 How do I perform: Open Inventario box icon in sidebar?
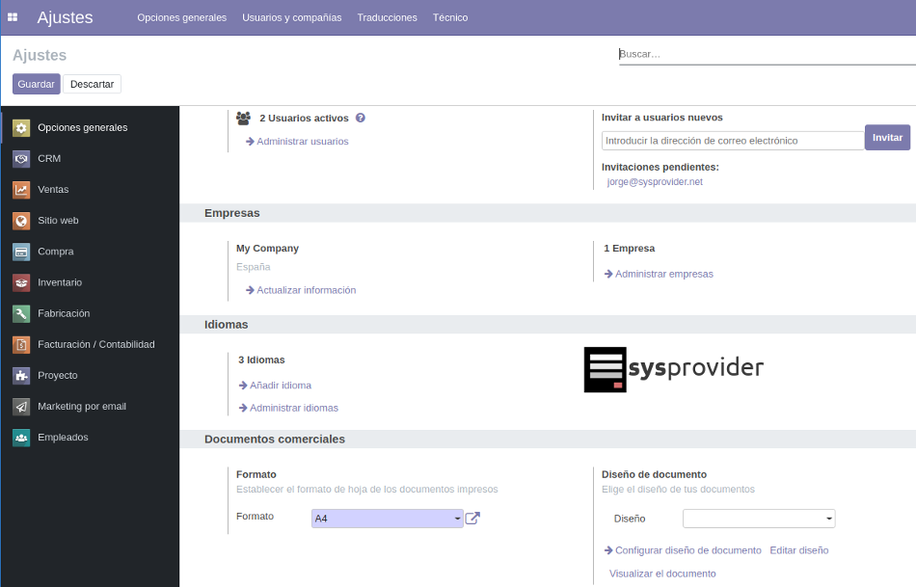click(x=21, y=282)
